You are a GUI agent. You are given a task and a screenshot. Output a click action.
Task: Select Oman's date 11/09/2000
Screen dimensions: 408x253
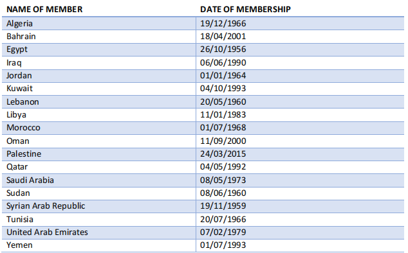[223, 141]
